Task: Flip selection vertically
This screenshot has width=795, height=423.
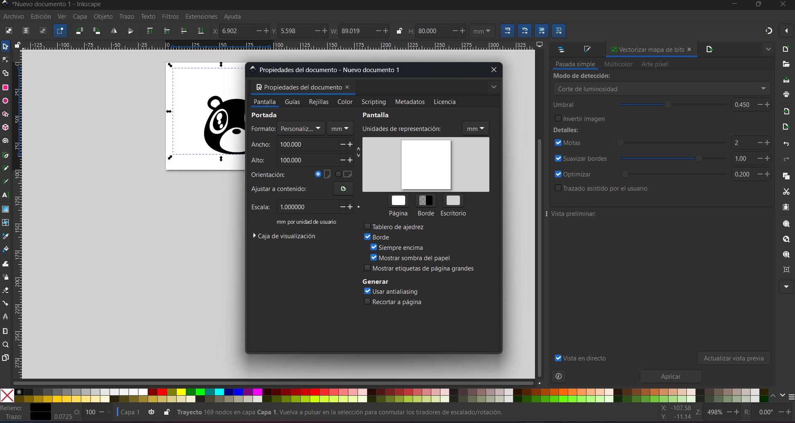Action: [x=131, y=31]
